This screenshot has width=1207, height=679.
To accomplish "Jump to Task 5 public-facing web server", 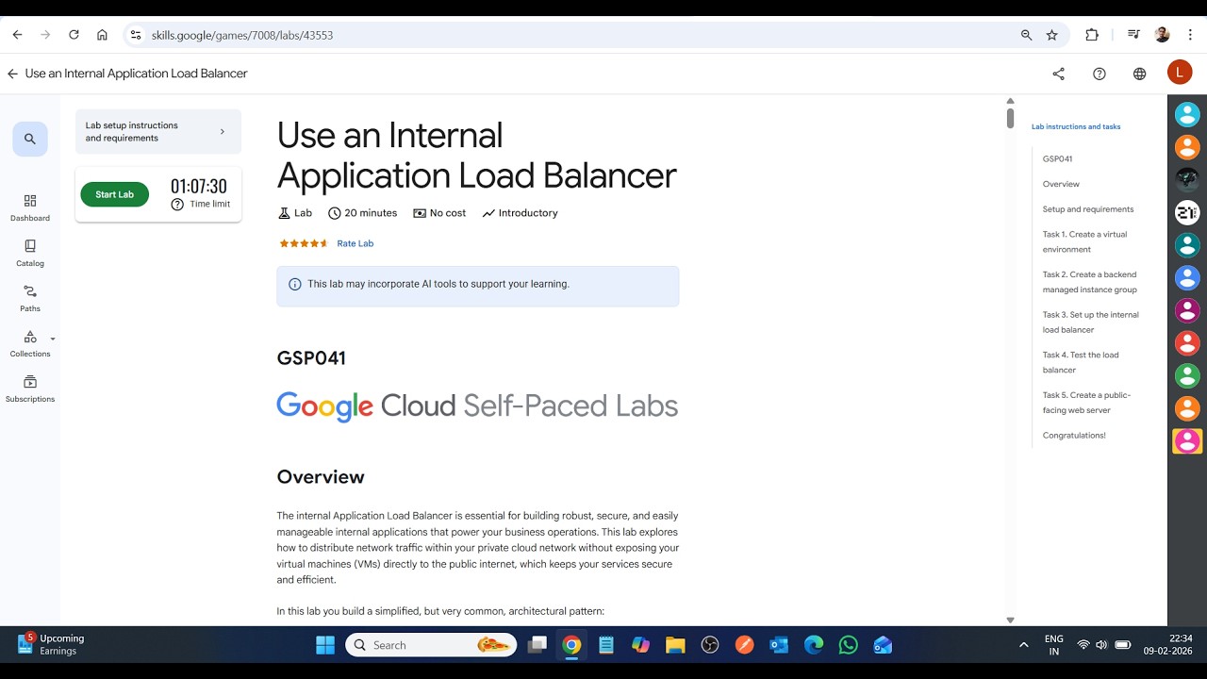I will click(x=1086, y=403).
